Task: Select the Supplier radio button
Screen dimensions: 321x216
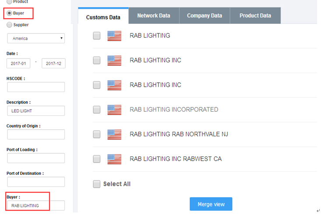Action: click(10, 25)
